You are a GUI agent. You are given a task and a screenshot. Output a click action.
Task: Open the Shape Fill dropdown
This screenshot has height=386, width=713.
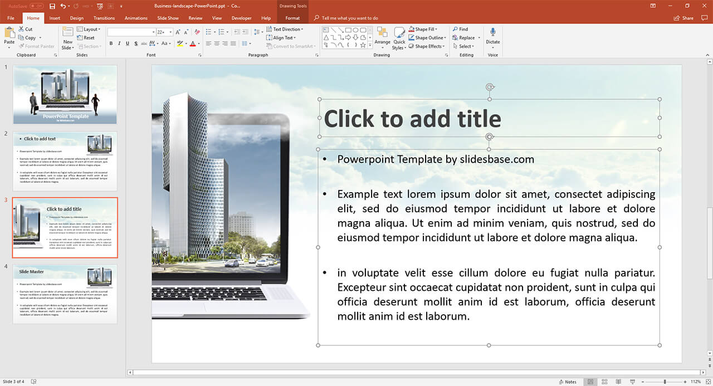click(x=423, y=29)
